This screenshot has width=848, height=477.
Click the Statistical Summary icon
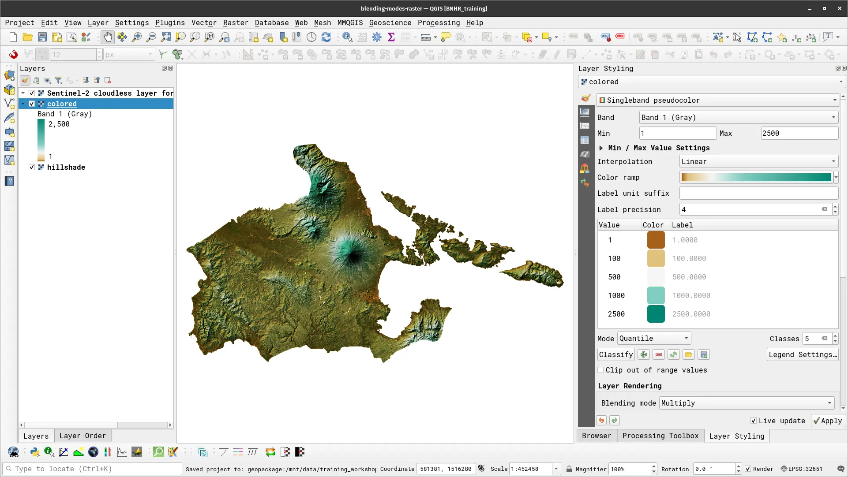pyautogui.click(x=391, y=37)
